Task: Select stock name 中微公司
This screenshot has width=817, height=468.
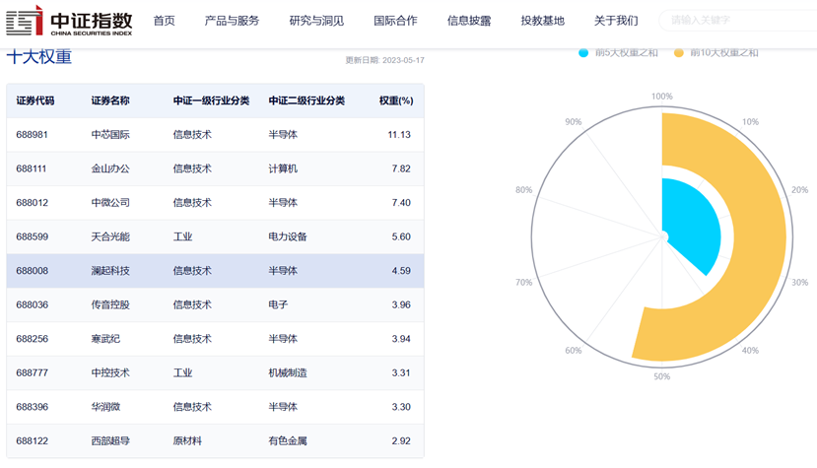Action: point(110,203)
